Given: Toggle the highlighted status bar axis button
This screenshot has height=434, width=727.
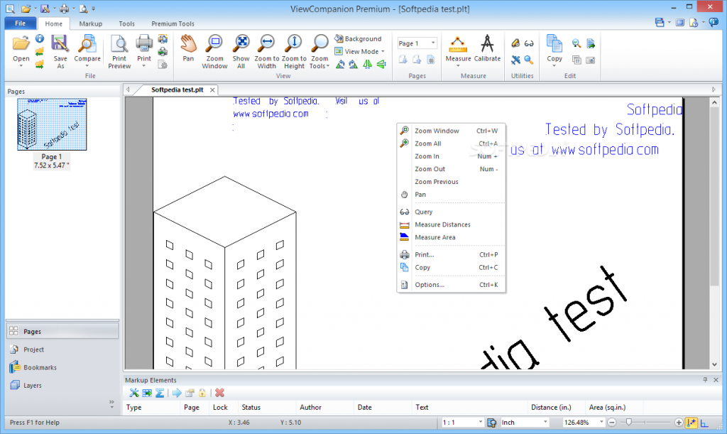Looking at the screenshot, I should pos(692,423).
